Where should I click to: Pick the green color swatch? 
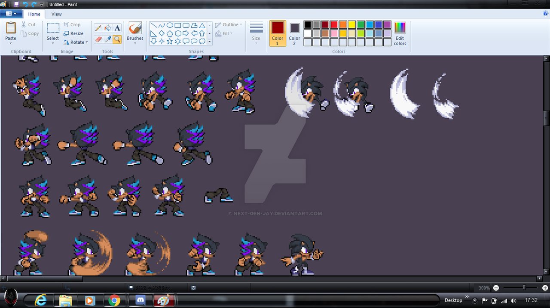click(361, 25)
